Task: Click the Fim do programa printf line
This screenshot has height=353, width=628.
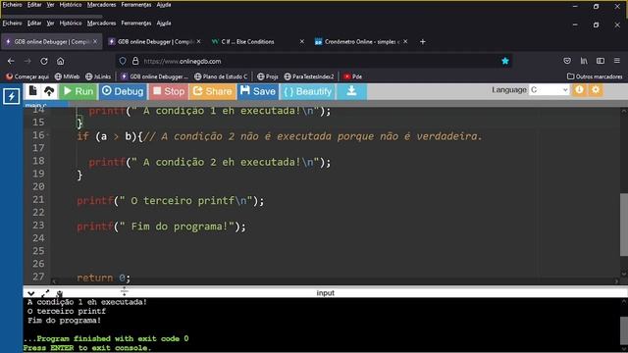Action: [x=161, y=227]
